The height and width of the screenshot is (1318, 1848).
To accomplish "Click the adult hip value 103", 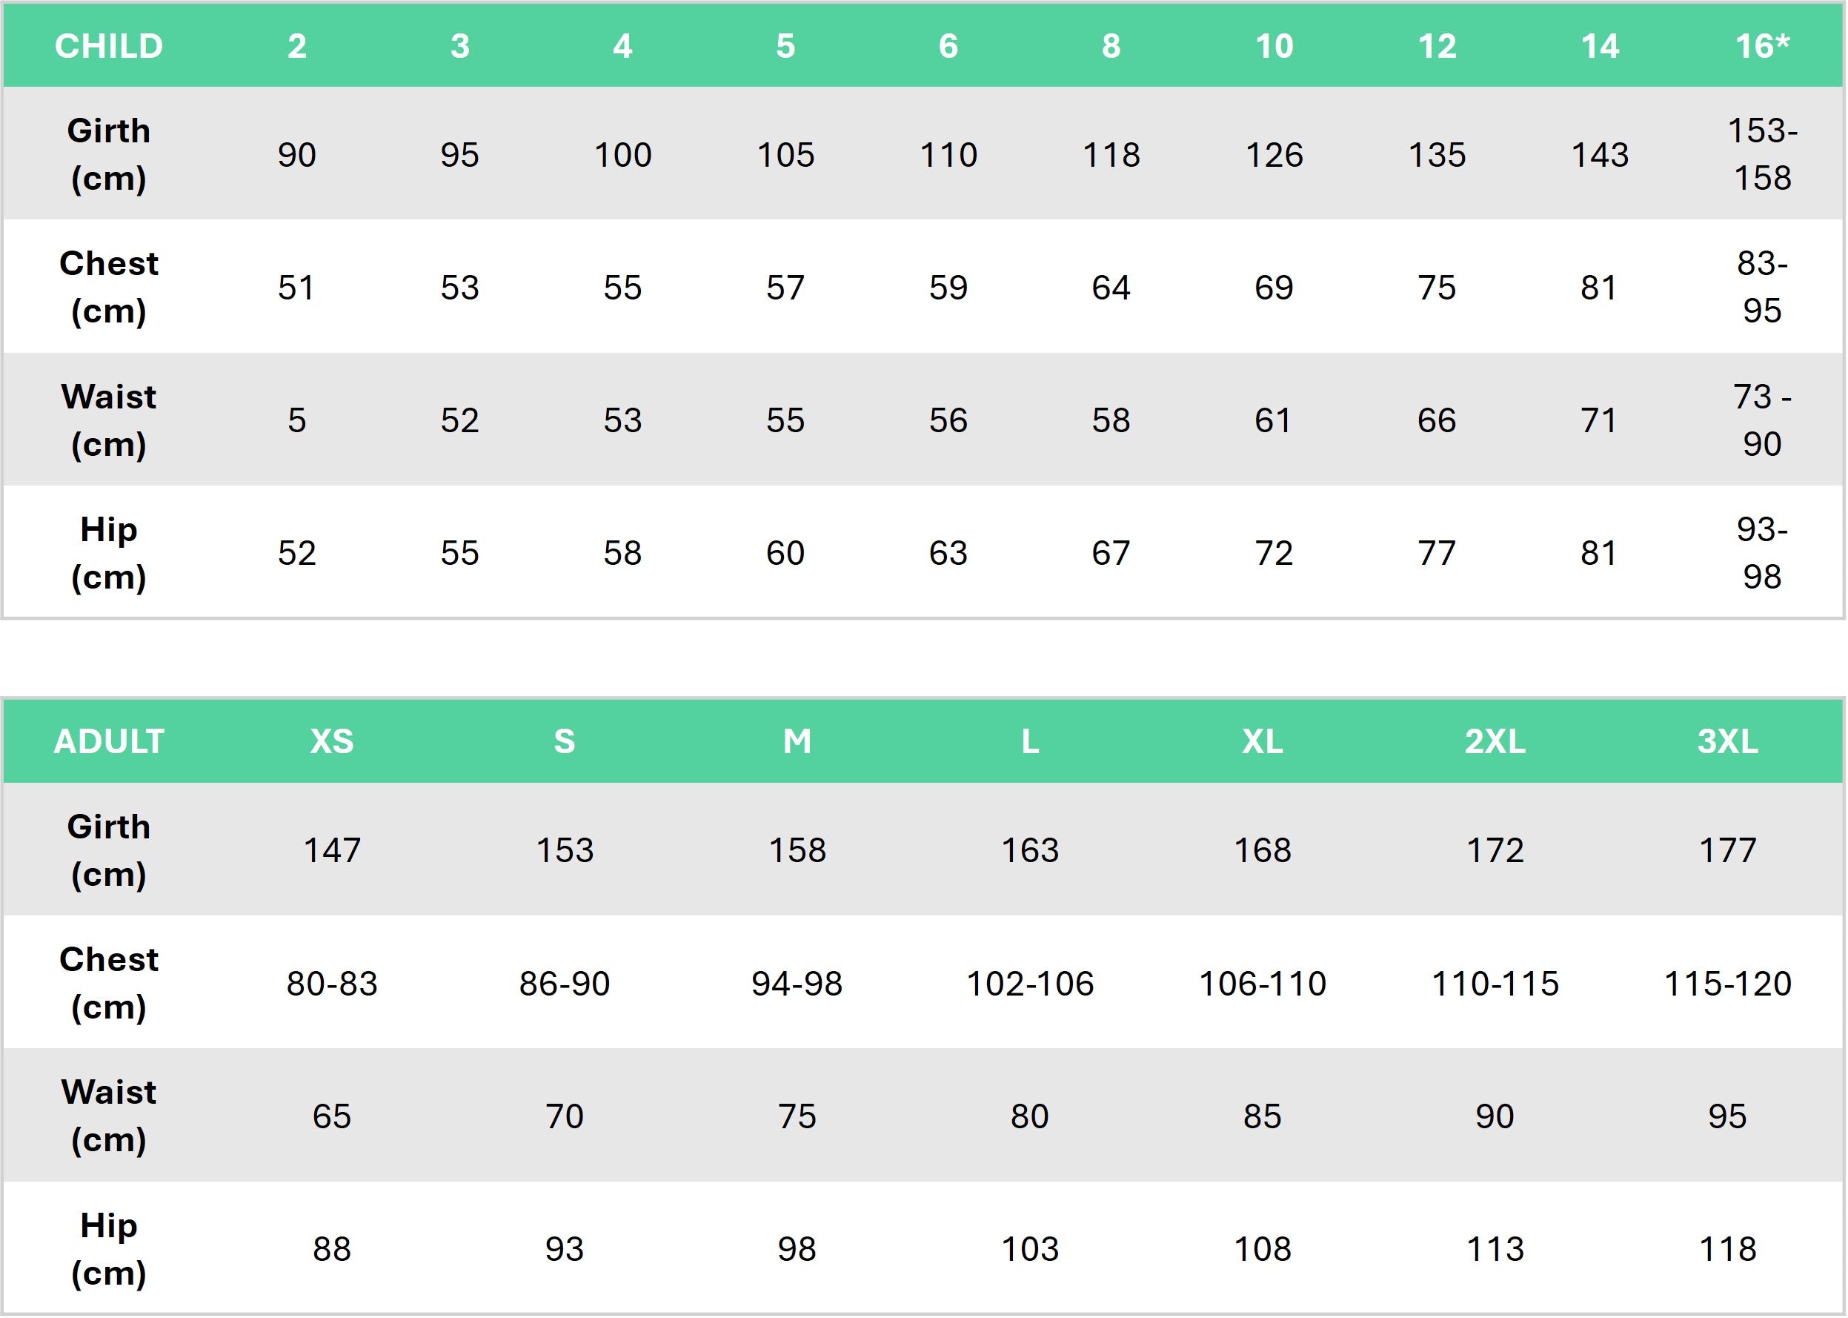I will click(1029, 1249).
